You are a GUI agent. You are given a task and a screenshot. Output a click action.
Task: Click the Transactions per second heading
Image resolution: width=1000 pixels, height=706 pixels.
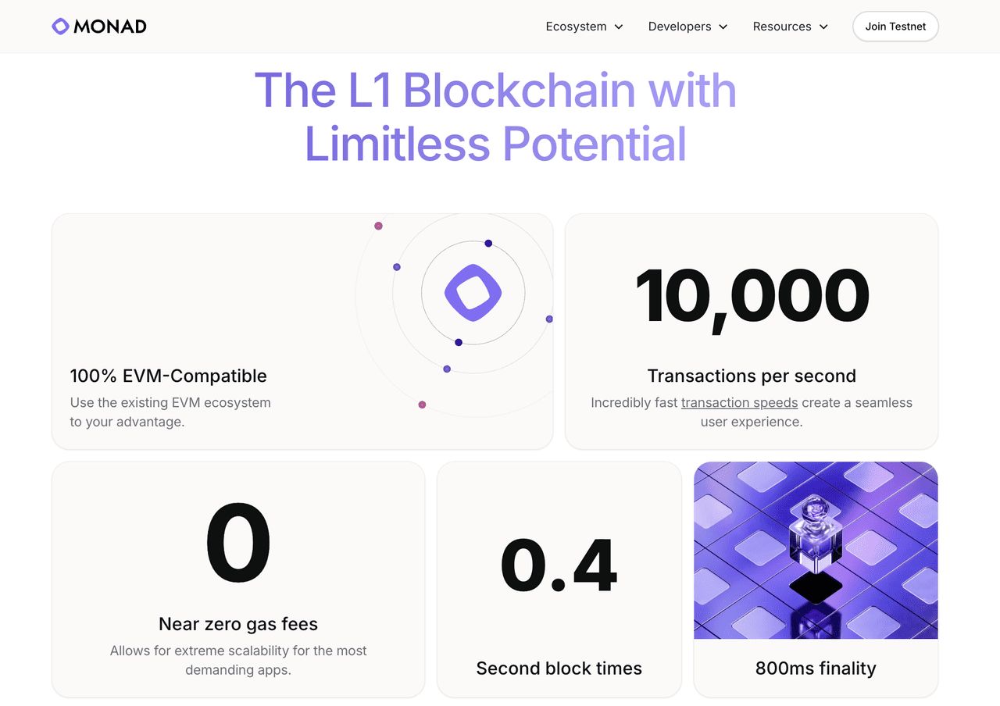[x=752, y=376]
